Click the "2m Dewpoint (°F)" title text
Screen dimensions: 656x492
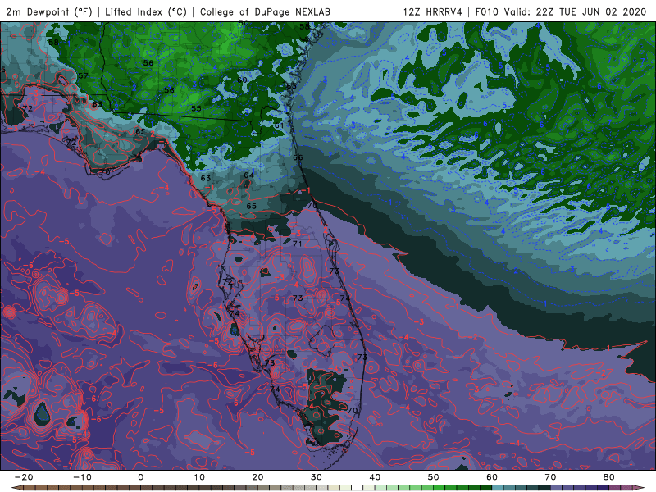(x=49, y=11)
